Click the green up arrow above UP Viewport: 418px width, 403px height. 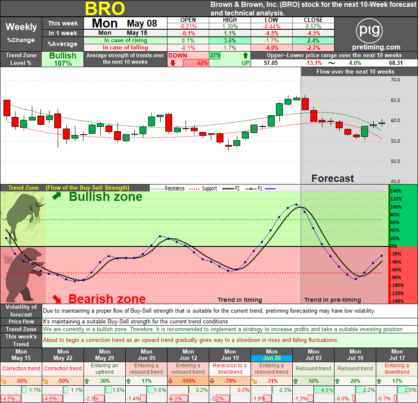(x=245, y=55)
